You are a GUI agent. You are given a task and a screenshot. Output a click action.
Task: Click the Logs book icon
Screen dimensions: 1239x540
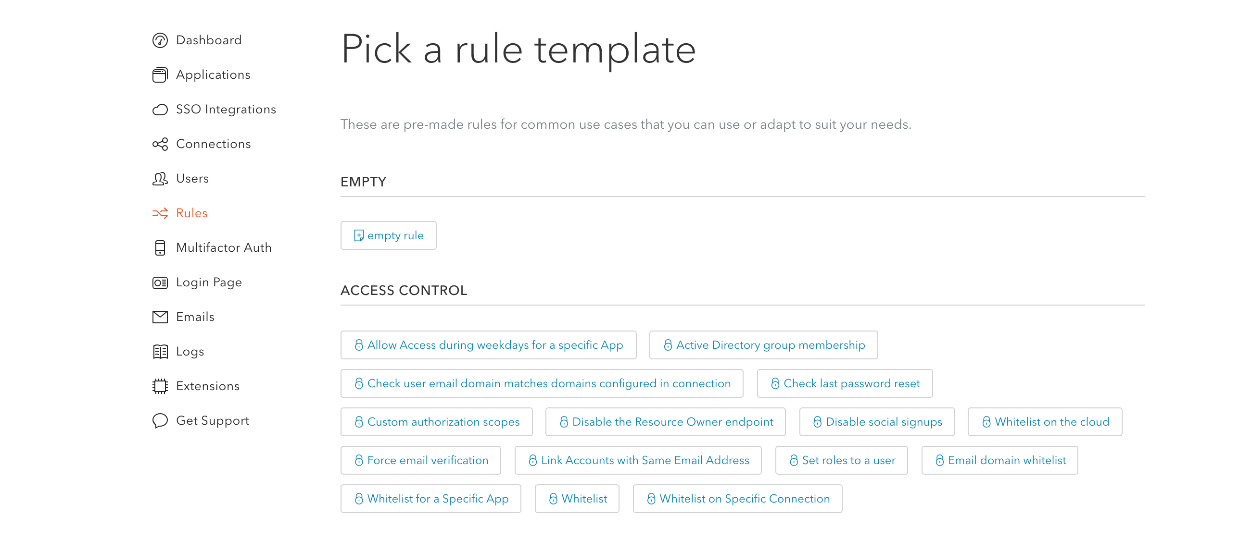[x=160, y=352]
